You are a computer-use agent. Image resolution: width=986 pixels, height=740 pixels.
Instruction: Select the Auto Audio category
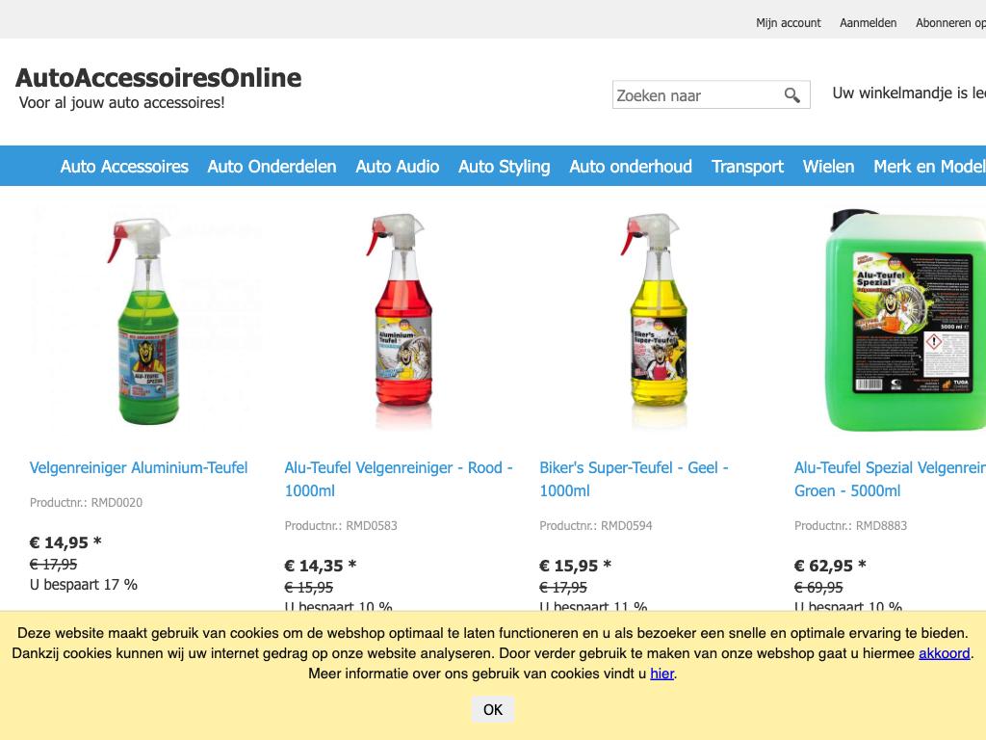398,166
